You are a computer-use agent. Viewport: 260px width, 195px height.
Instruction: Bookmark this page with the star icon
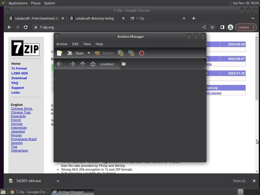[x=212, y=27]
